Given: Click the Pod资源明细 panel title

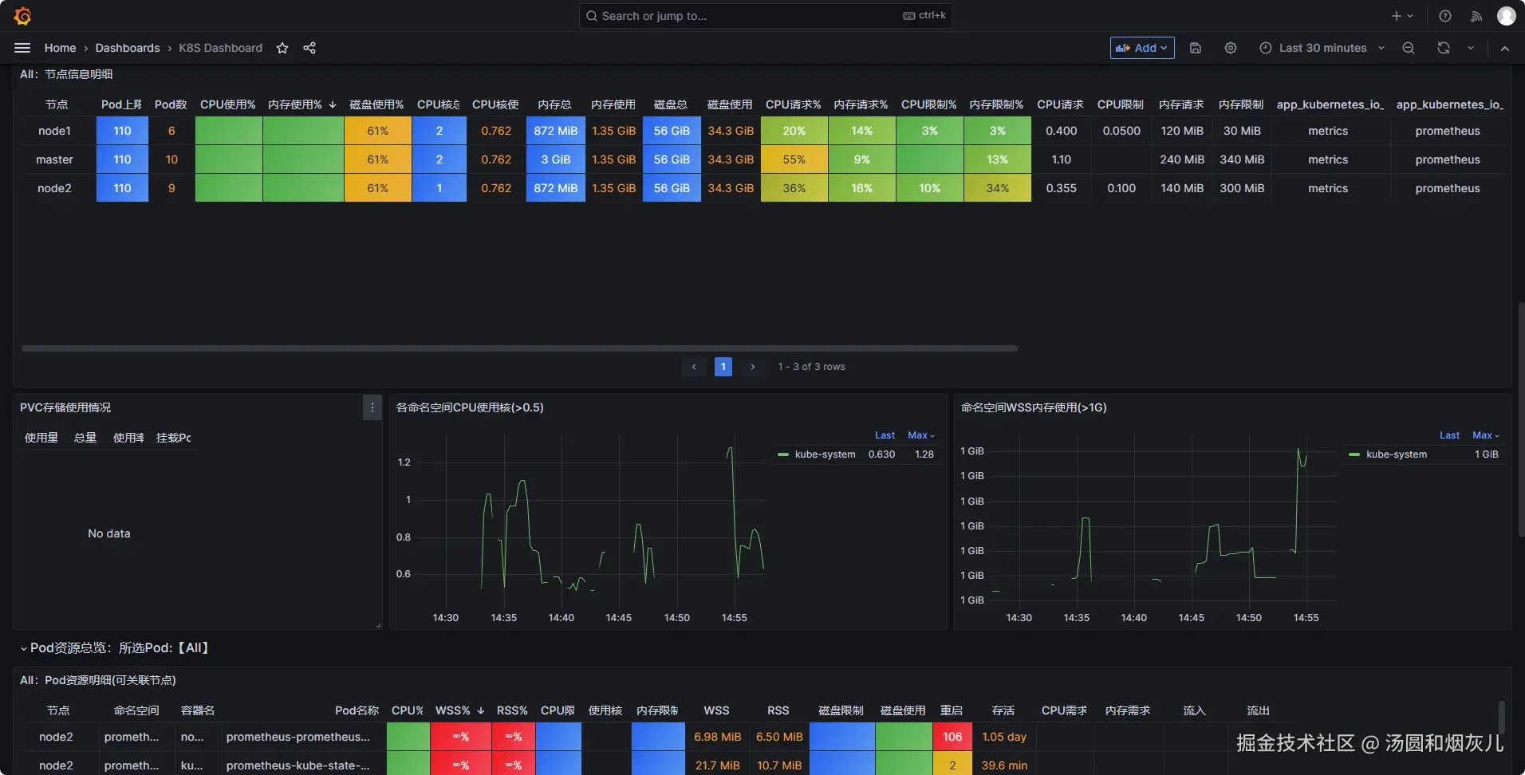Looking at the screenshot, I should point(98,680).
